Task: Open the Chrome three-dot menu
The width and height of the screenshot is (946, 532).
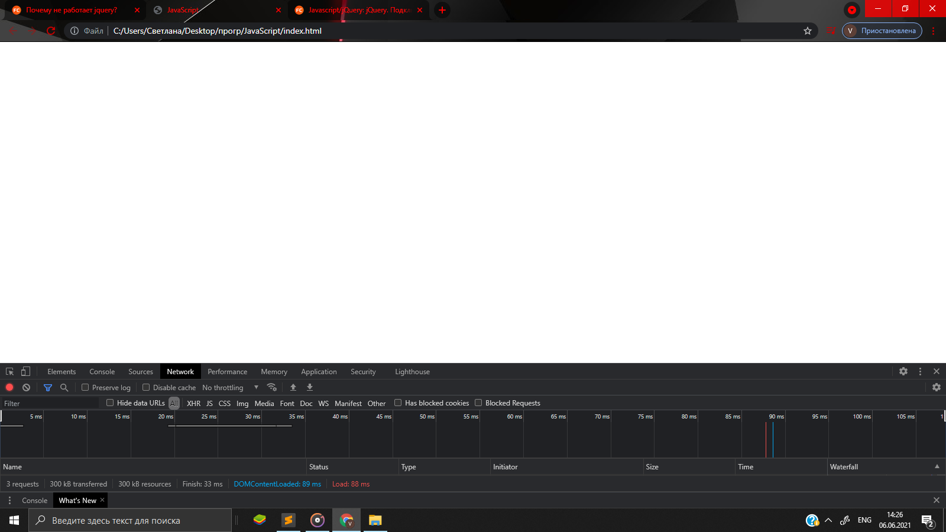Action: coord(934,31)
